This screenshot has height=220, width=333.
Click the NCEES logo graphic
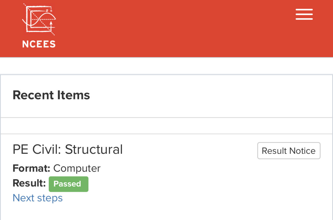pos(39,20)
